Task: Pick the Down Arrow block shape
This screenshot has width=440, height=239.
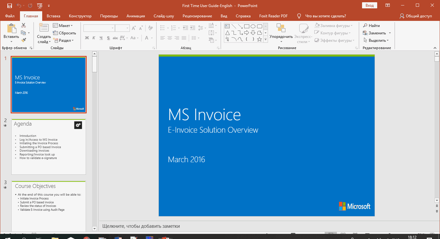Action: 253,32
